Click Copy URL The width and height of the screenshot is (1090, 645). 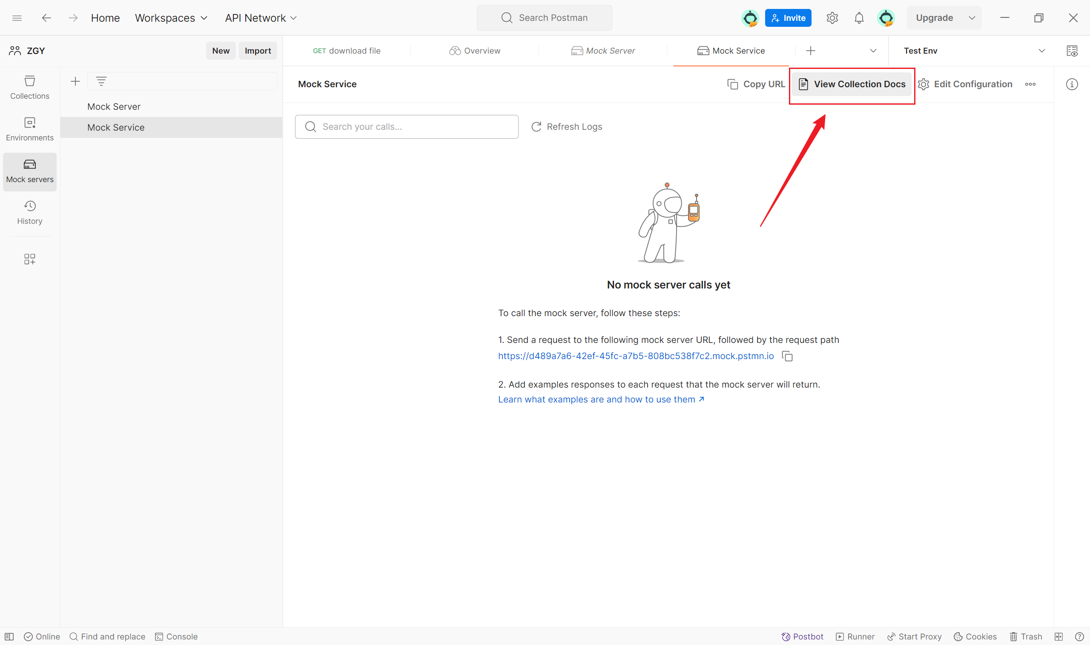(x=756, y=84)
